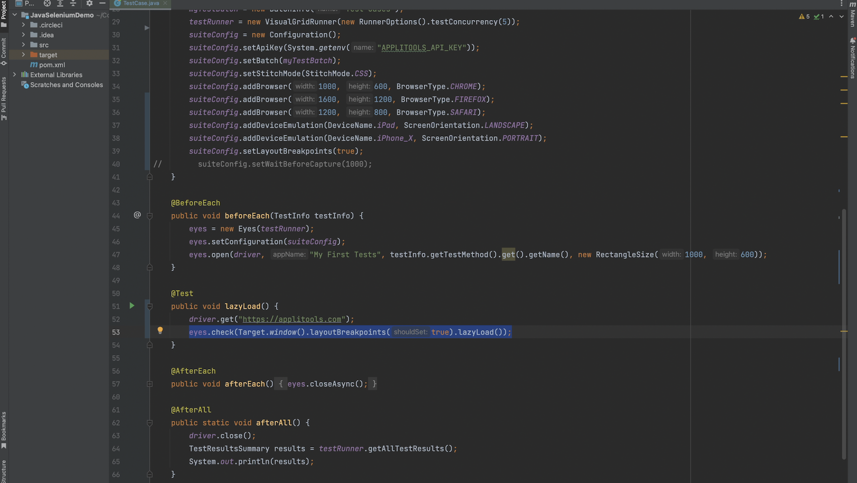Collapse beforeEach method with fold marker
This screenshot has width=857, height=483.
click(x=150, y=216)
